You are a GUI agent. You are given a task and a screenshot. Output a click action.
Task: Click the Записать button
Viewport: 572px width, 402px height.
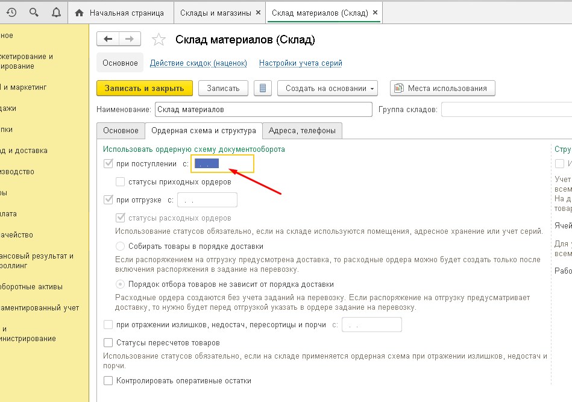pos(223,88)
